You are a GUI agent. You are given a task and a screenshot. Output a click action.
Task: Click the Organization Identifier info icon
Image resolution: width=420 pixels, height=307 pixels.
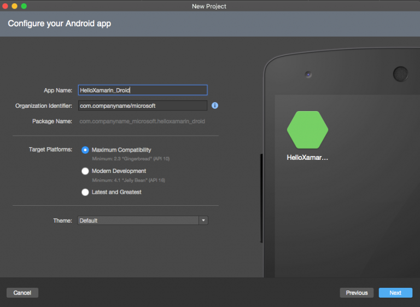click(215, 106)
